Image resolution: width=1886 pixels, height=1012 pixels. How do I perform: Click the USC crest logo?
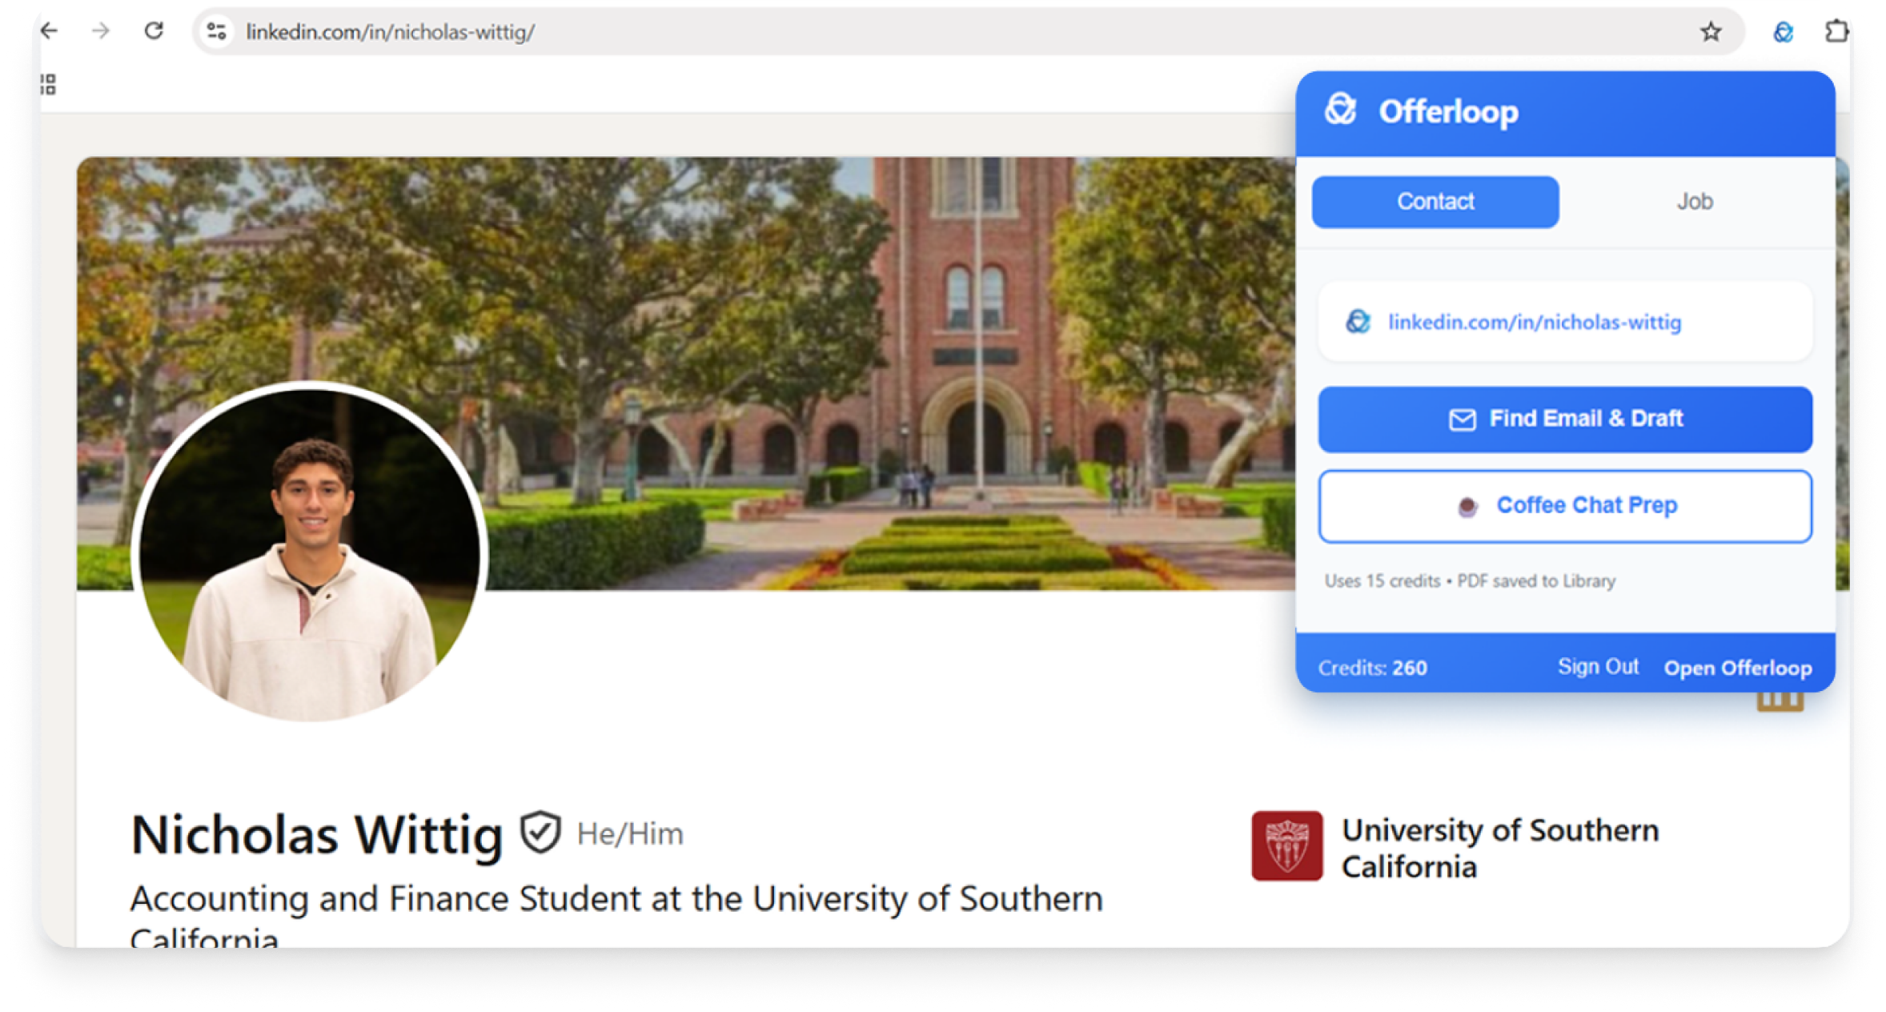[x=1286, y=845]
